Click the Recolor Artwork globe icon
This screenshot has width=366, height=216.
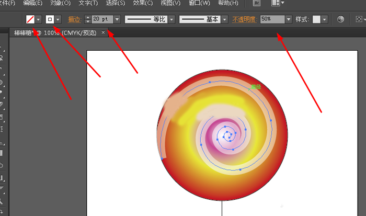coord(341,19)
